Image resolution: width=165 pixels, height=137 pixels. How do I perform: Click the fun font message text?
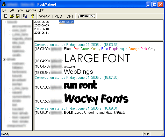tap(80, 84)
